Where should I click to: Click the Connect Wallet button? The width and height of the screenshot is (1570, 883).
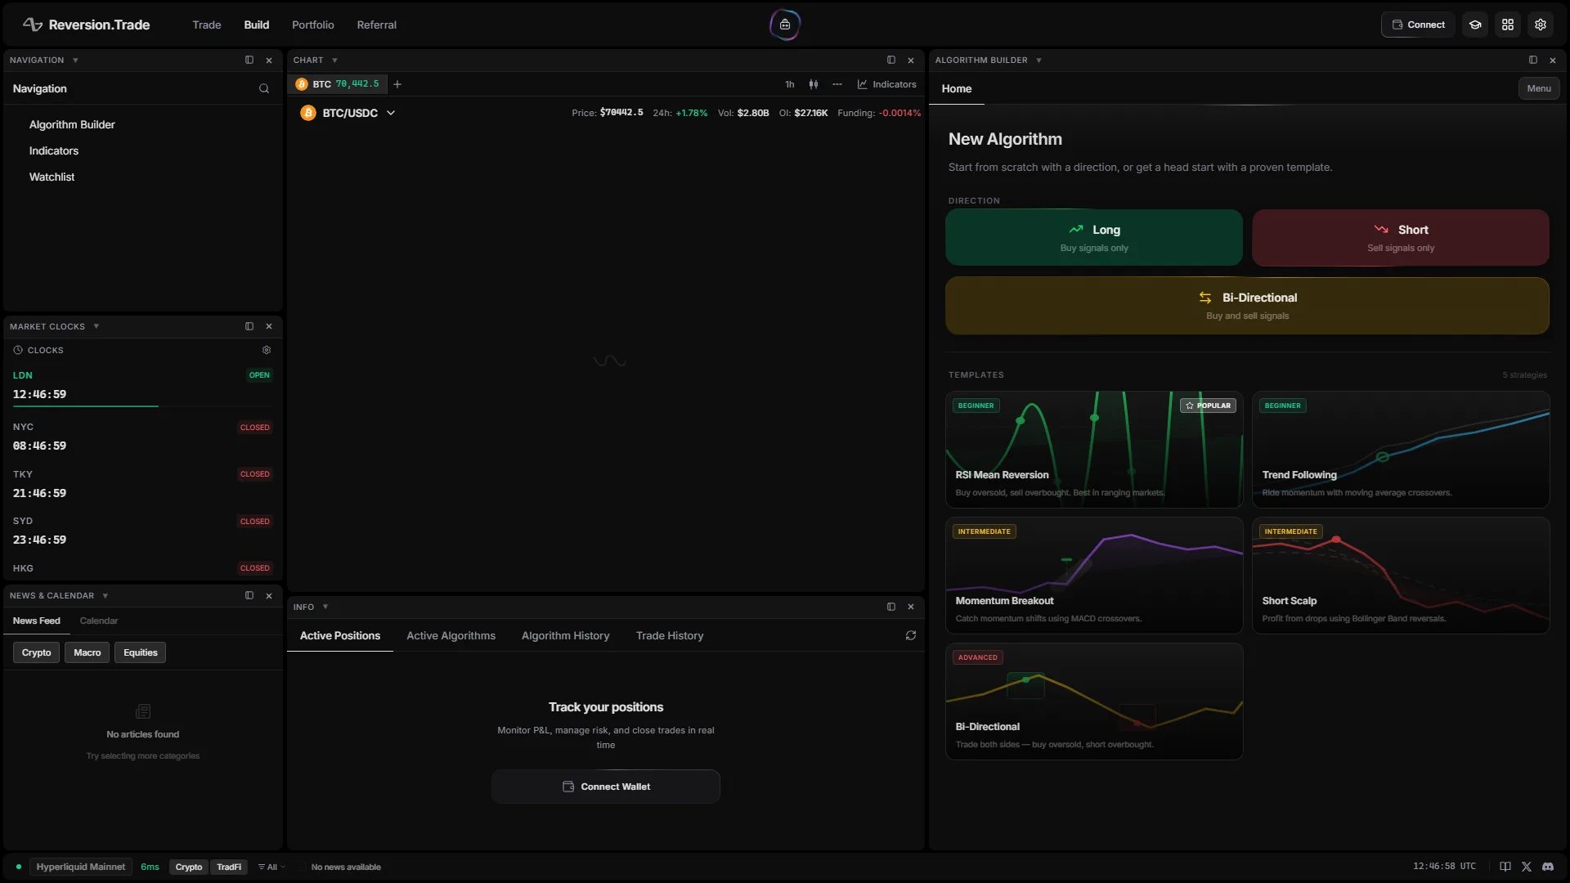[x=605, y=786]
